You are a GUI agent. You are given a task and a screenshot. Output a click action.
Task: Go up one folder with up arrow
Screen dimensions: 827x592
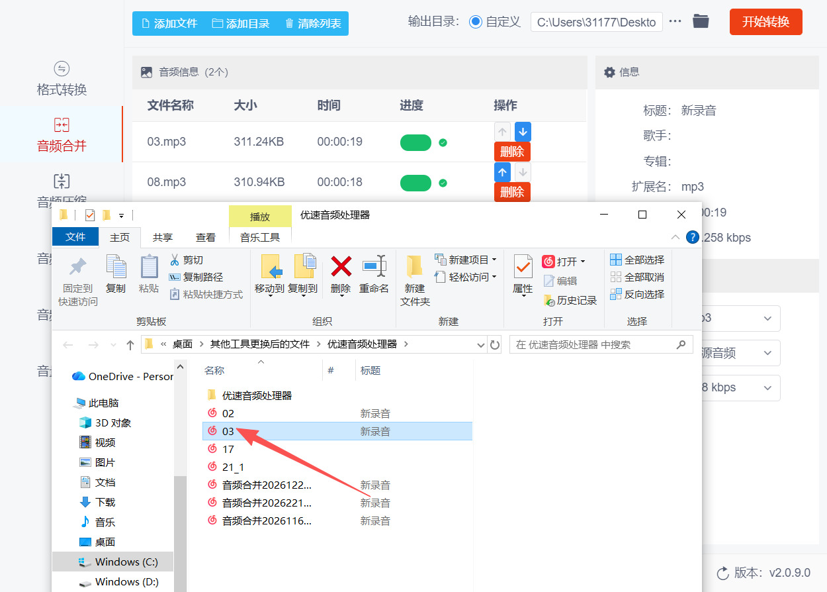(130, 345)
